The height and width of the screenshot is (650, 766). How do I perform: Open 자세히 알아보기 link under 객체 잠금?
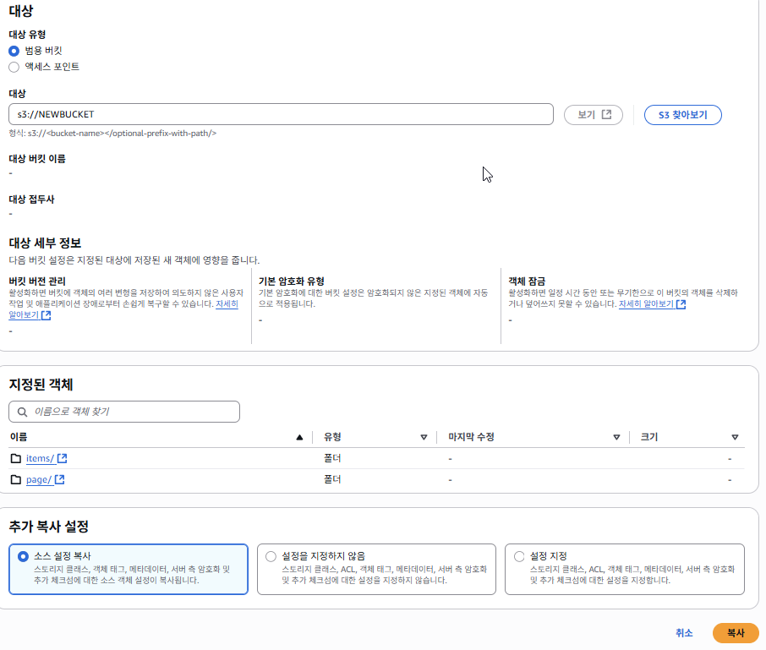651,304
